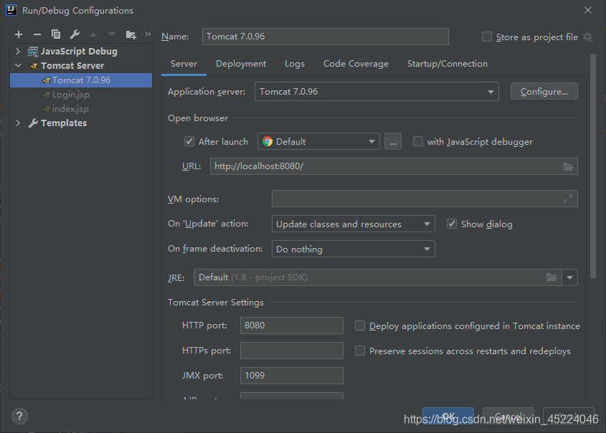Enable Preserve sessions across restarts and redeploys

click(360, 351)
